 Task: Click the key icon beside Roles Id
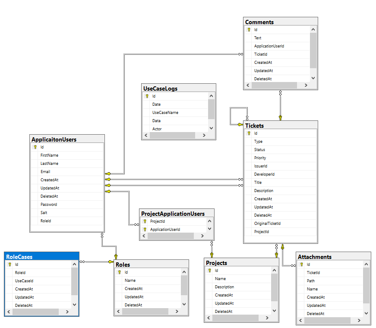[x=119, y=272]
